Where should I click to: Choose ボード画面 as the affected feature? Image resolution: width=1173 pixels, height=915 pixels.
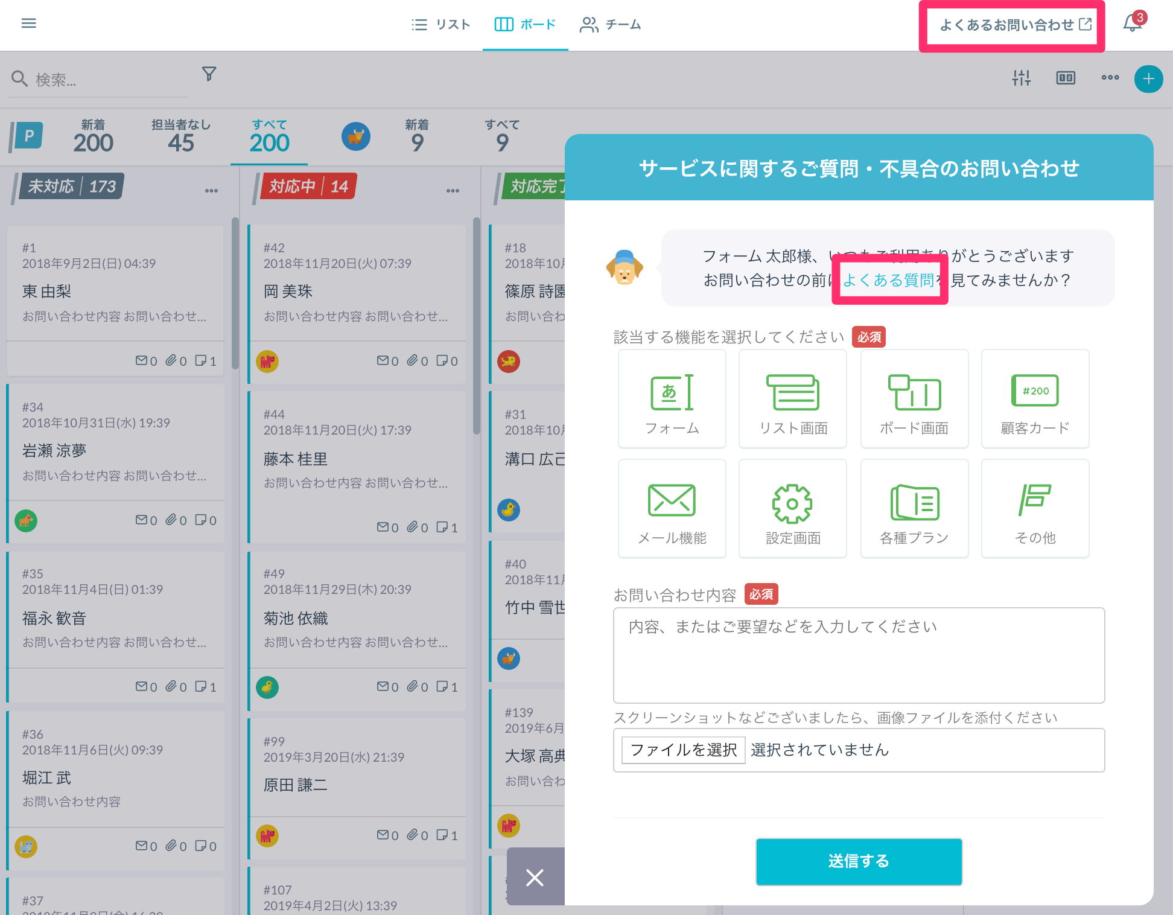tap(914, 398)
